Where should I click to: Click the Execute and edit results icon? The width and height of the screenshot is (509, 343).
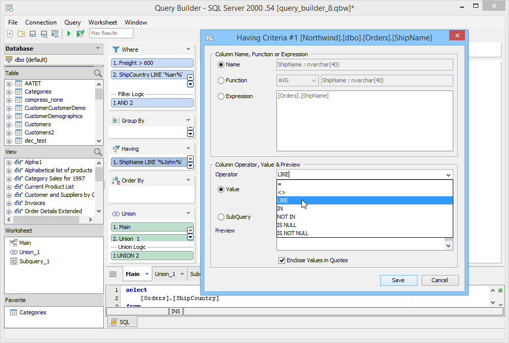pos(80,33)
